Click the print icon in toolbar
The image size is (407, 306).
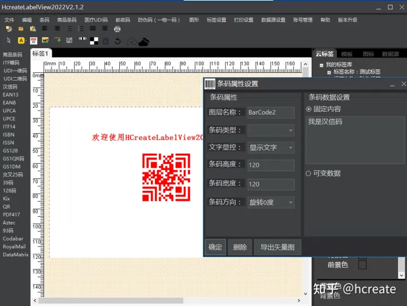(117, 29)
